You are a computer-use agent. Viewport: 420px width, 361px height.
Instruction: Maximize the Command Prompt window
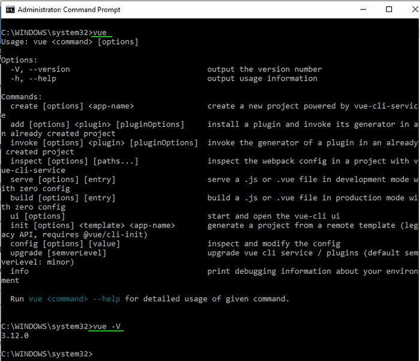[389, 10]
